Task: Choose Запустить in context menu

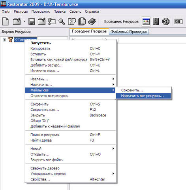Action: coord(71,43)
